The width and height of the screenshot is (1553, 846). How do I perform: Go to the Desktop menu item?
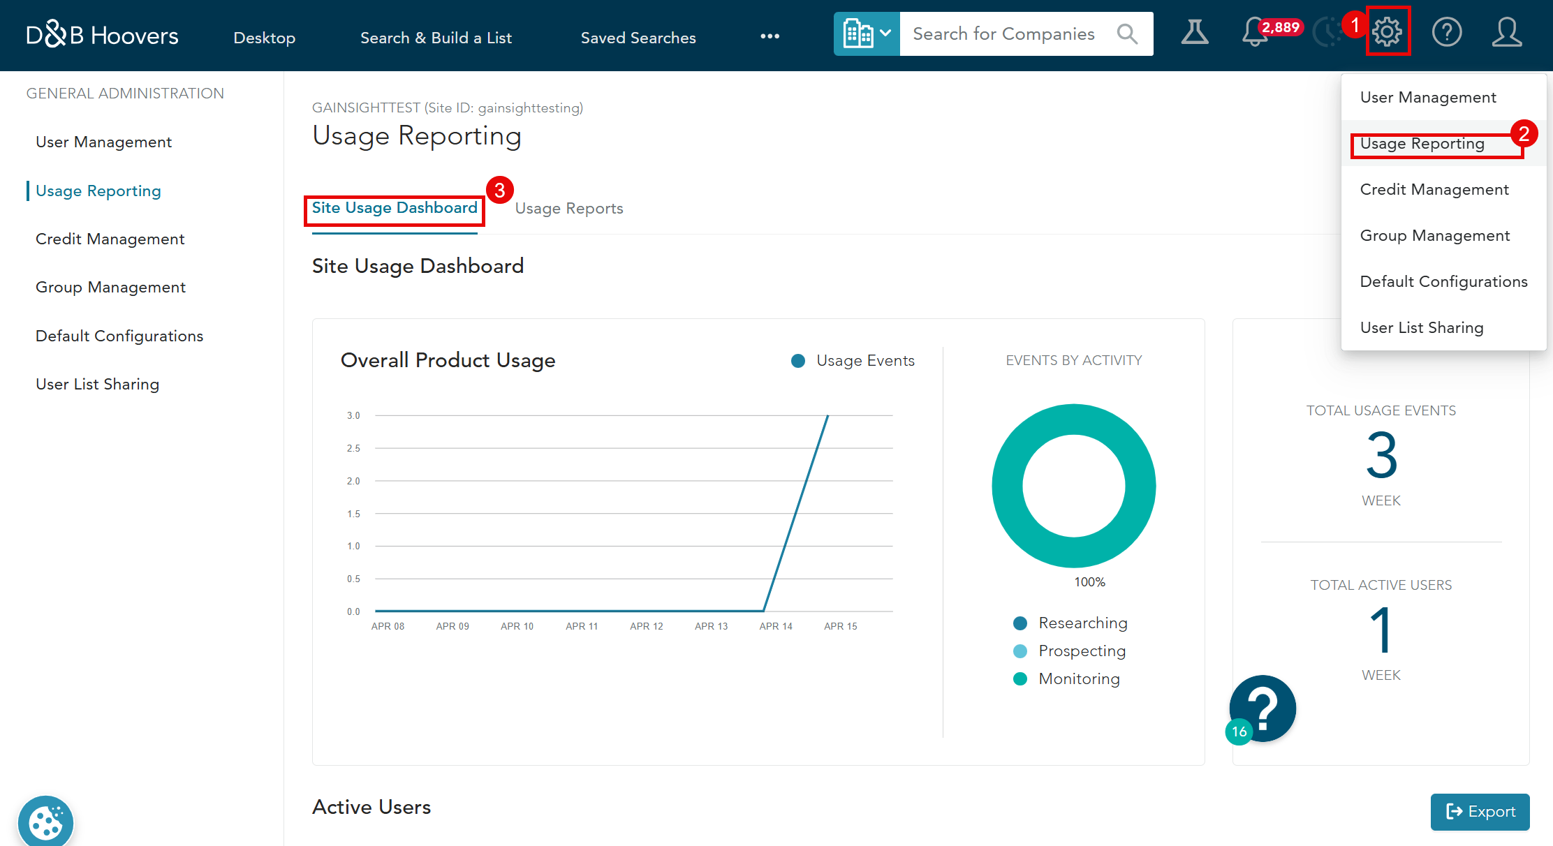265,38
